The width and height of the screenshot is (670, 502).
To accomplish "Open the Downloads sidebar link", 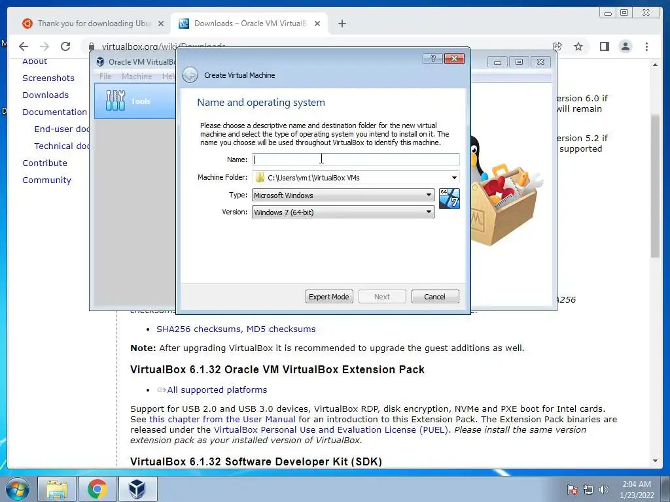I will click(x=45, y=95).
